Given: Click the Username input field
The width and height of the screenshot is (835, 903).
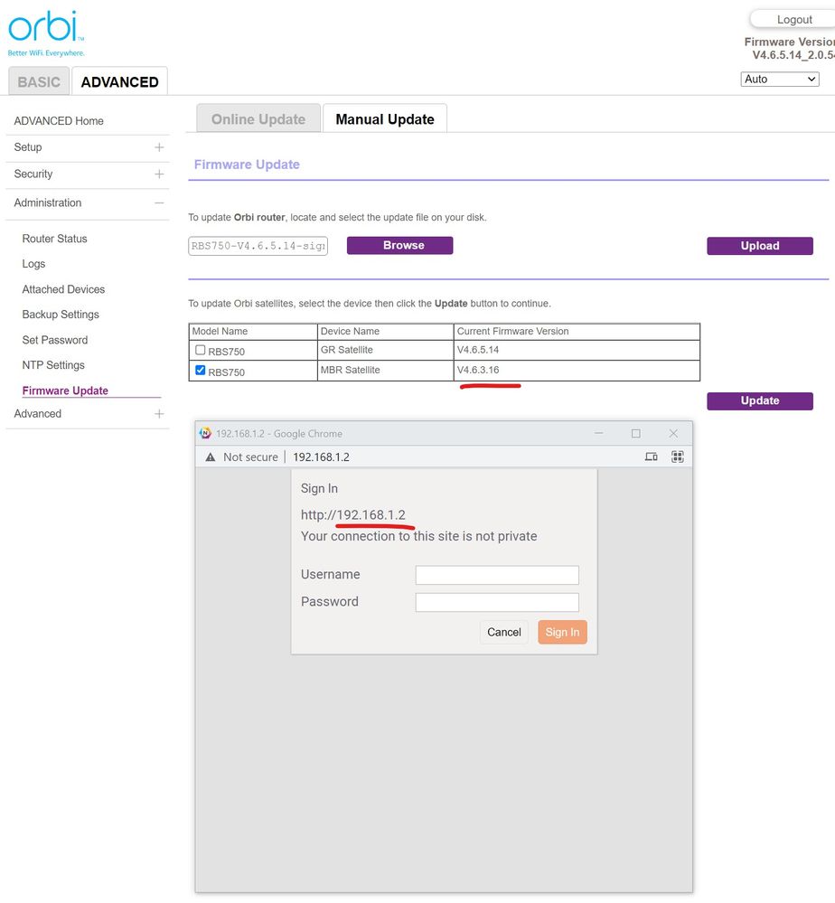Looking at the screenshot, I should click(x=496, y=575).
